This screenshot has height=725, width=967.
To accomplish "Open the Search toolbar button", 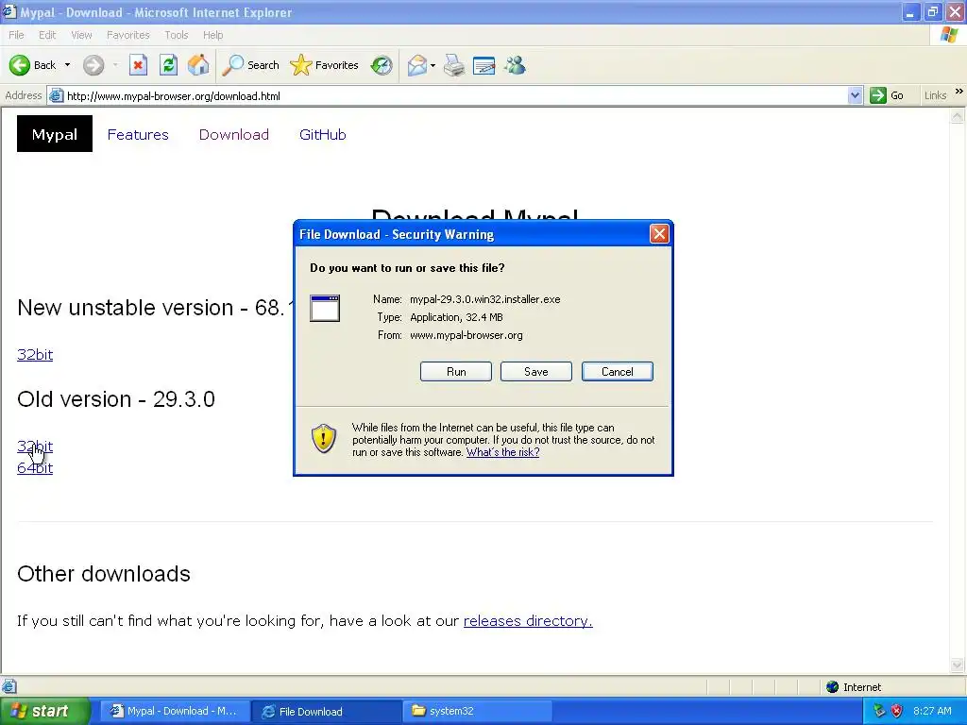I will pos(251,65).
